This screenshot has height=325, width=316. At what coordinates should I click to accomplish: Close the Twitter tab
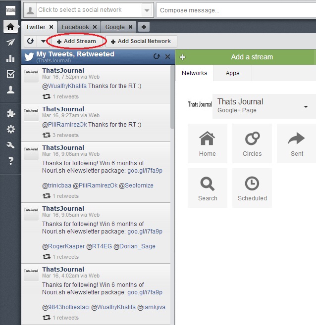pos(51,27)
